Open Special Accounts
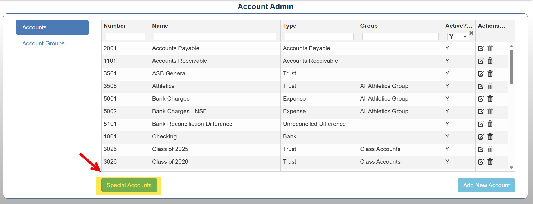The image size is (533, 204). (129, 185)
